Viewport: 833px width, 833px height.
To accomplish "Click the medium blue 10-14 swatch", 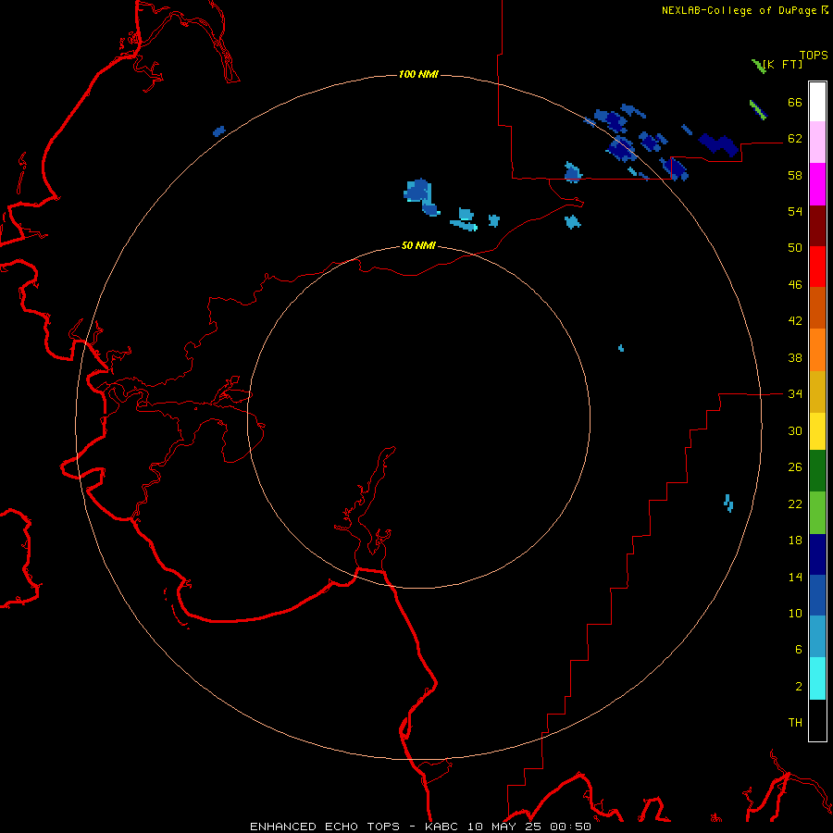I will (x=817, y=595).
